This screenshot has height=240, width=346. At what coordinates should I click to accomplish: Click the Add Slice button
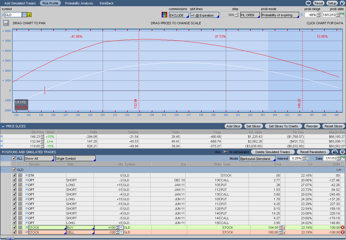[233, 126]
